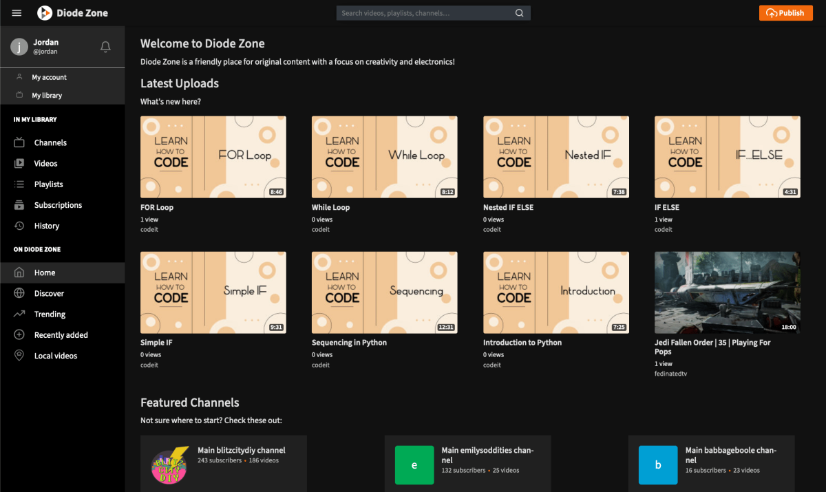Screen dimensions: 826x492
Task: Open the Main blitzcitydiy channel link
Action: point(241,451)
